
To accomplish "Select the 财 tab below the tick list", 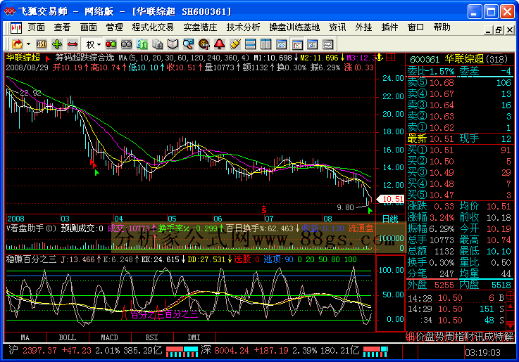I will tap(469, 337).
